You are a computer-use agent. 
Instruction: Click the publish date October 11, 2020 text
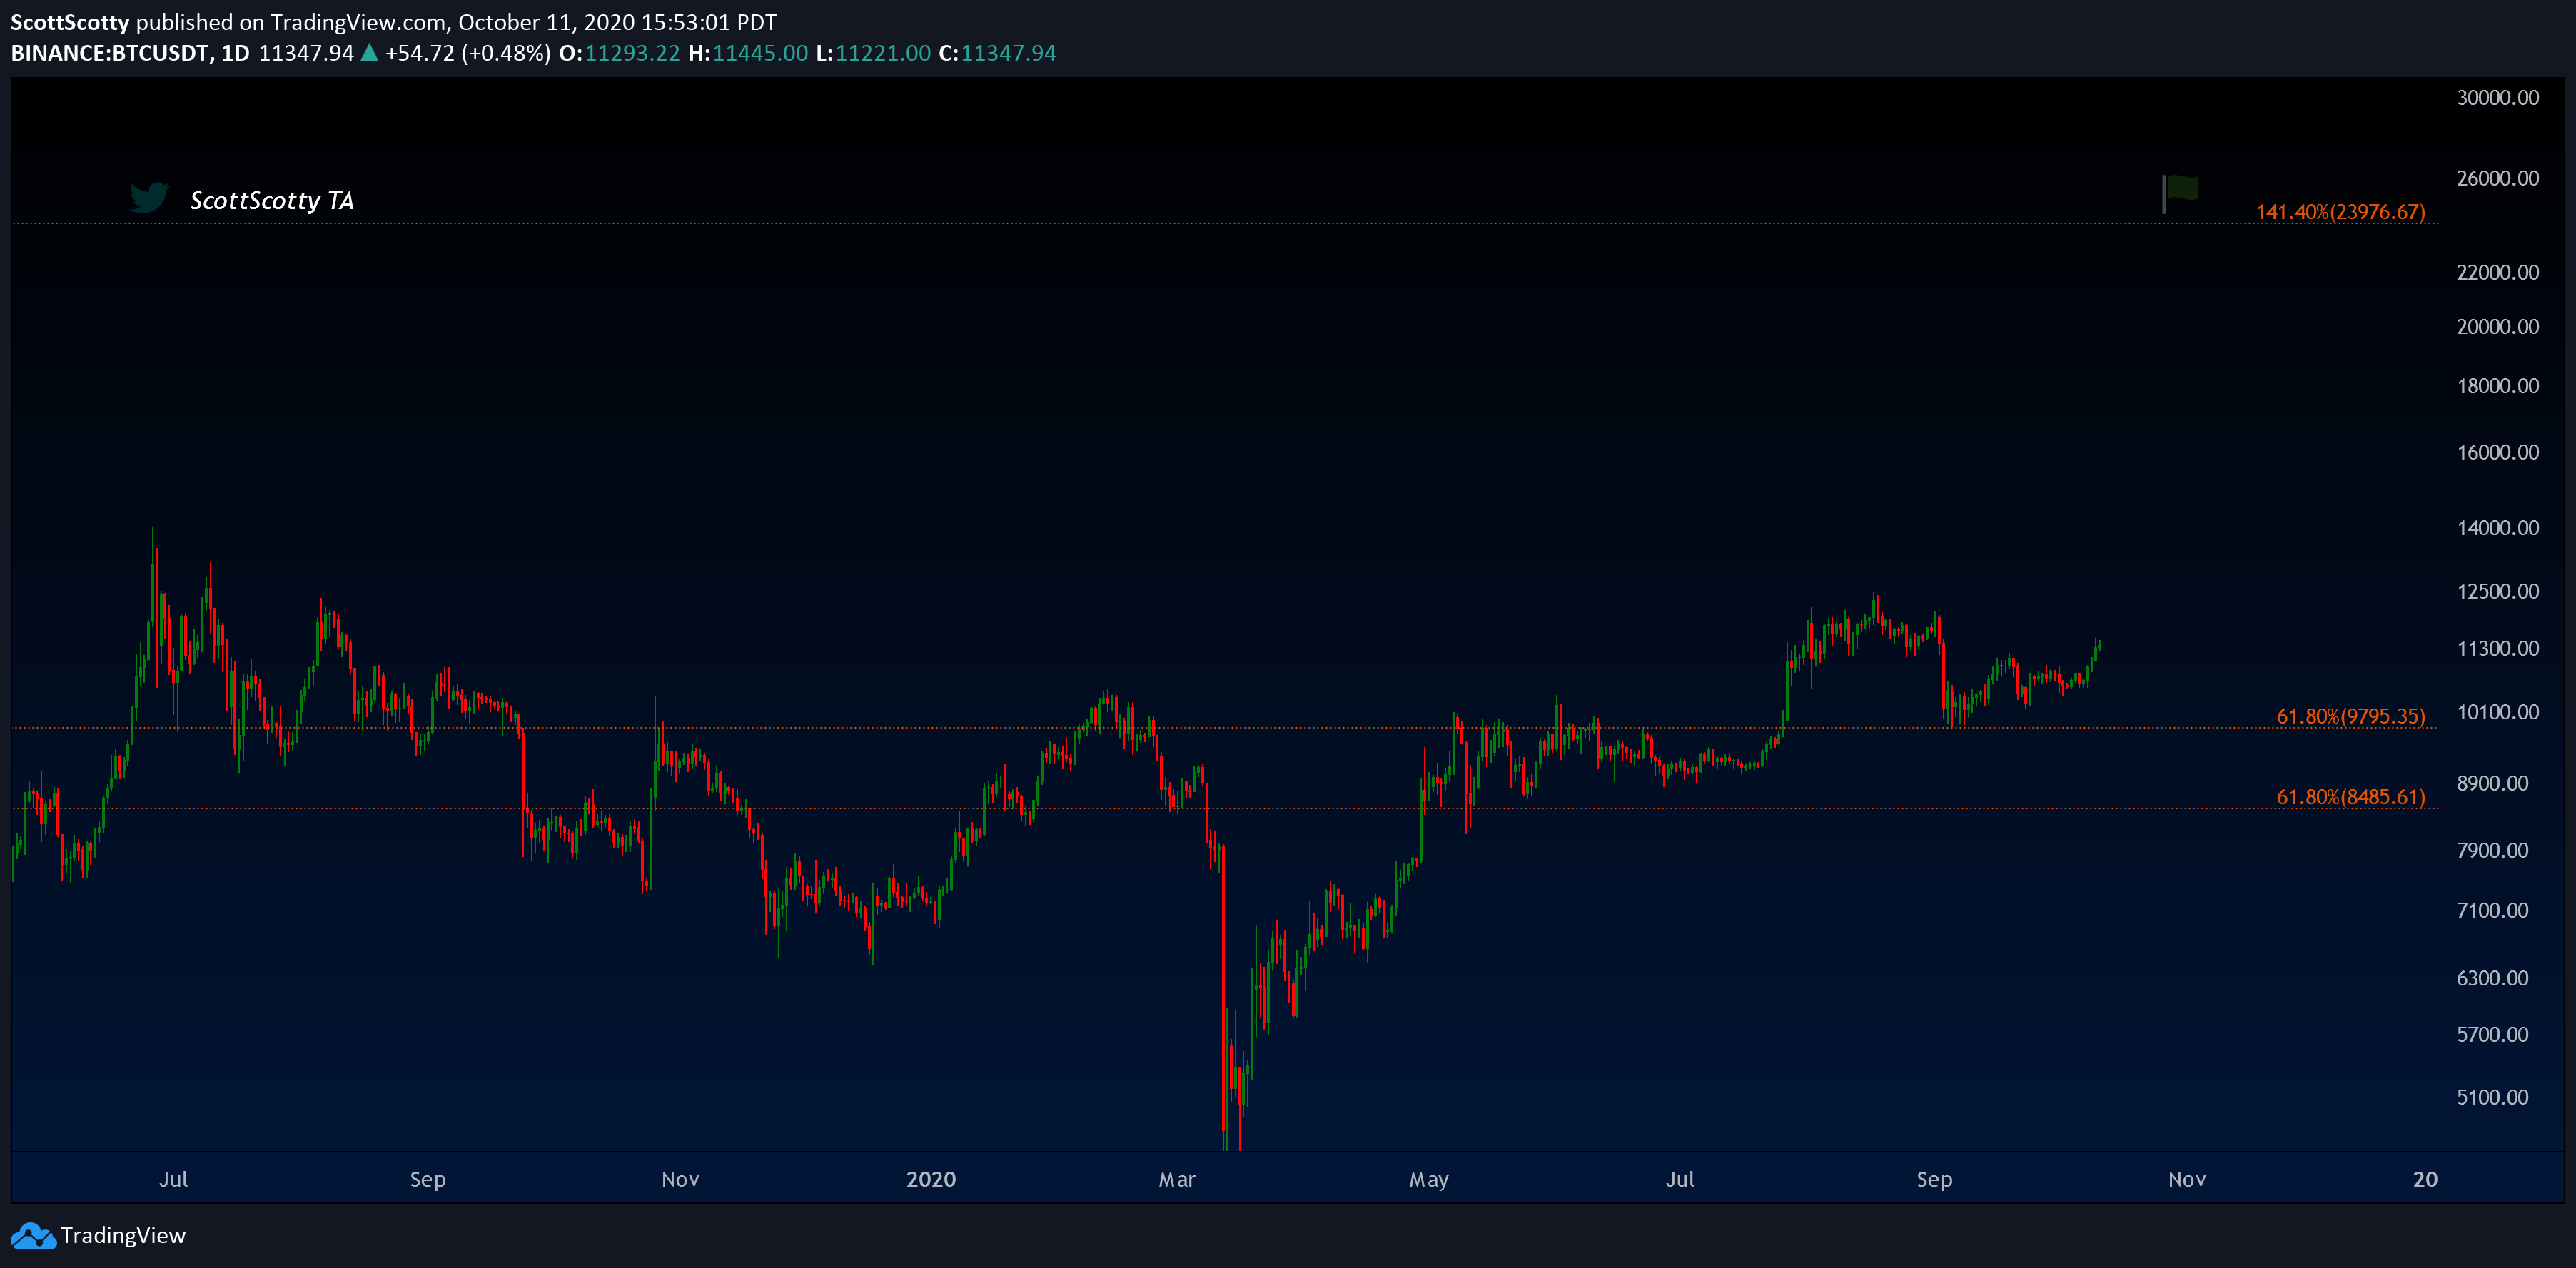point(546,22)
